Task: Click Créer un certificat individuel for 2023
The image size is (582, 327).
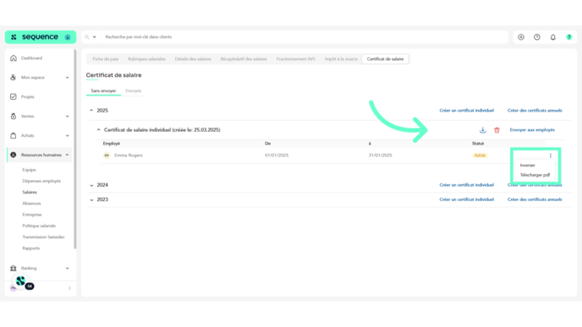Action: pos(467,199)
